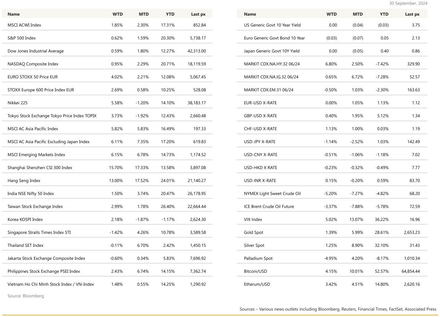440x317 pixels.
Task: Click the Sources news outlets footer line
Action: (338, 309)
